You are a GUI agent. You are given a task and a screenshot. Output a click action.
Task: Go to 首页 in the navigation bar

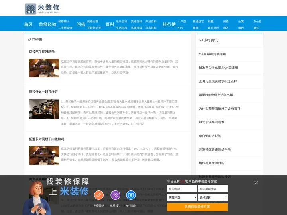[28, 24]
